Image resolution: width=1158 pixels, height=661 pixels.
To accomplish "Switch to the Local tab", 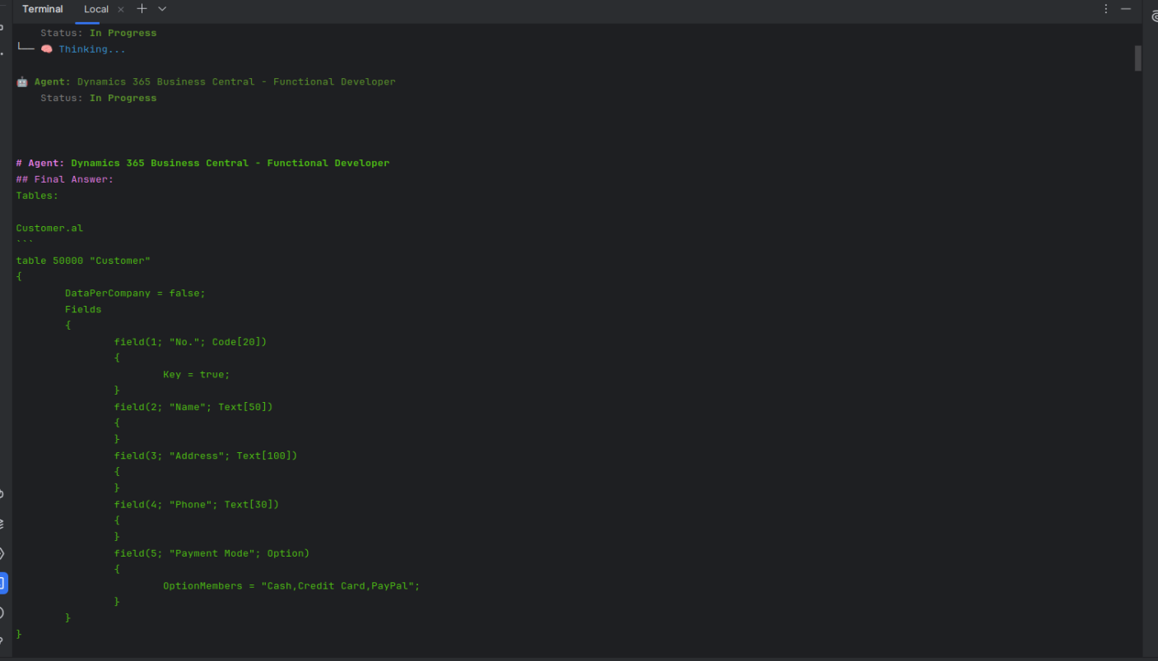I will tap(96, 9).
